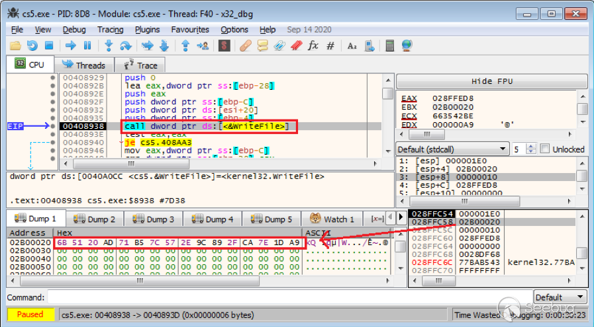Toggle breakpoint dot at address 00408940
The height and width of the screenshot is (327, 594).
click(x=53, y=142)
